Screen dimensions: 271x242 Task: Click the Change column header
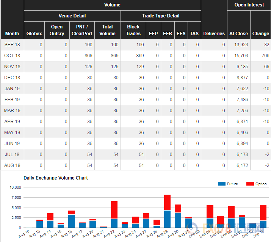(260, 33)
